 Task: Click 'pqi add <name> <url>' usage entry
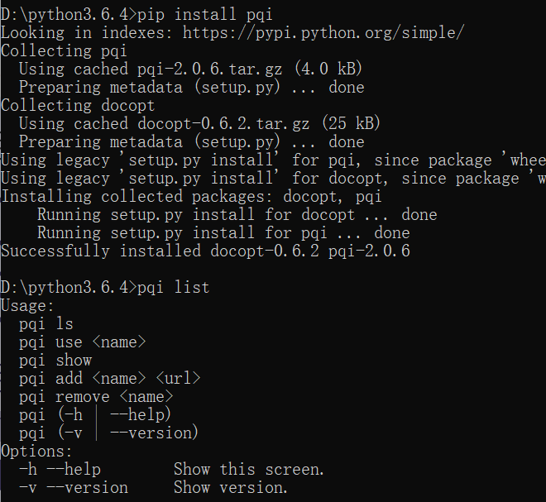pyautogui.click(x=110, y=379)
